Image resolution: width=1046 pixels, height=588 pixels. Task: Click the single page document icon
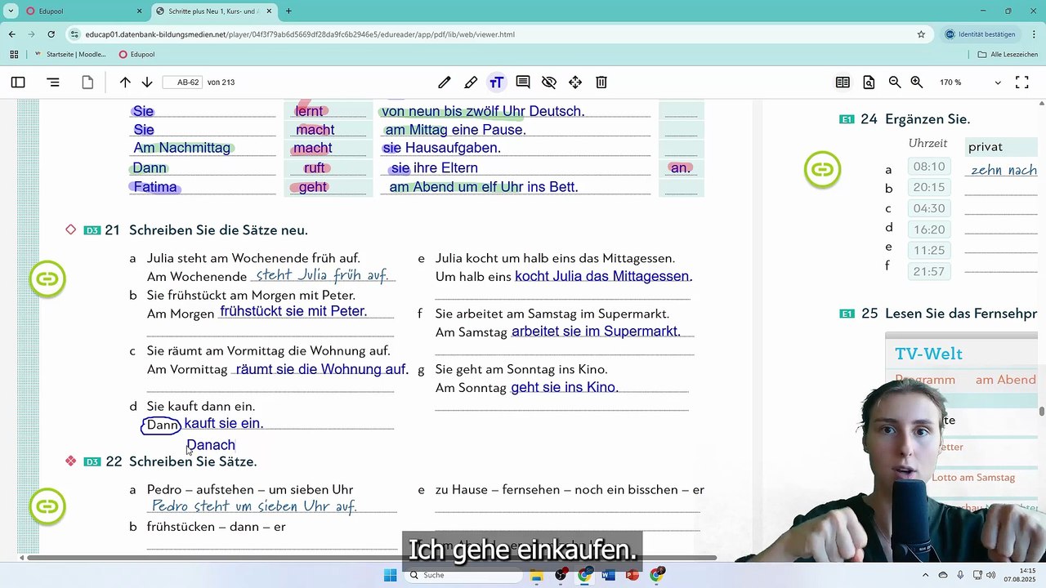(87, 82)
